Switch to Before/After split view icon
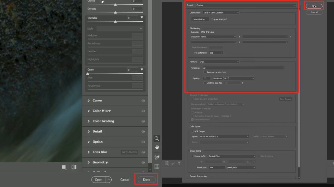This screenshot has width=334, height=187. pos(74,167)
